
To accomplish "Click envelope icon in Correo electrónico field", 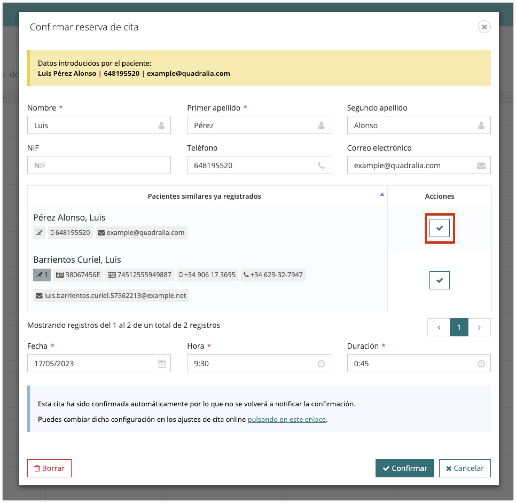I will (x=481, y=166).
